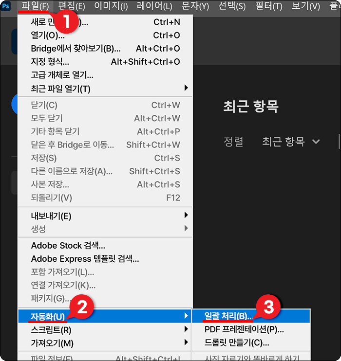
Task: Click the 닫기(C) menu entry
Action: [x=105, y=105]
